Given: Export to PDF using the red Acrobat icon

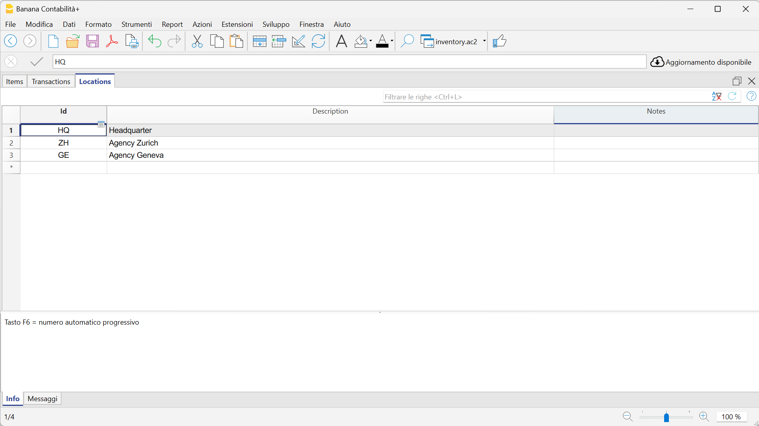Looking at the screenshot, I should [x=112, y=41].
